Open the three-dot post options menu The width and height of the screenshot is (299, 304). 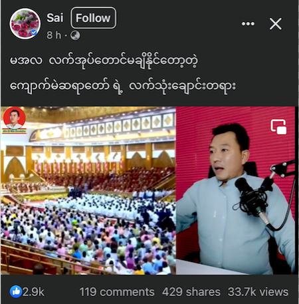(x=248, y=24)
